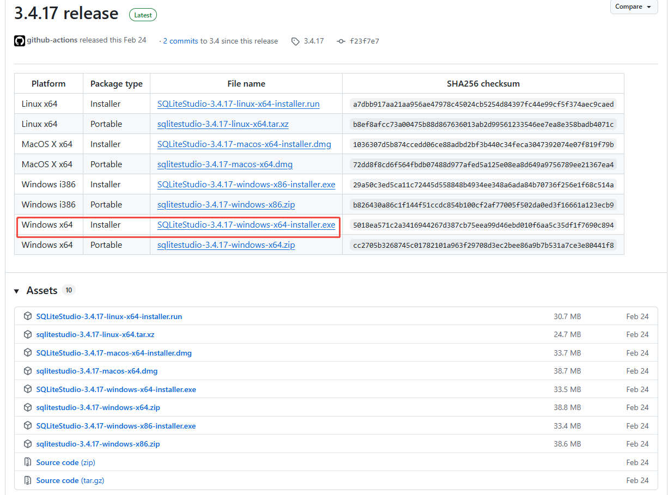Click sqlitestudio-3.4.17-windows-x64.zip in Assets list
The height and width of the screenshot is (495, 668).
(x=98, y=407)
